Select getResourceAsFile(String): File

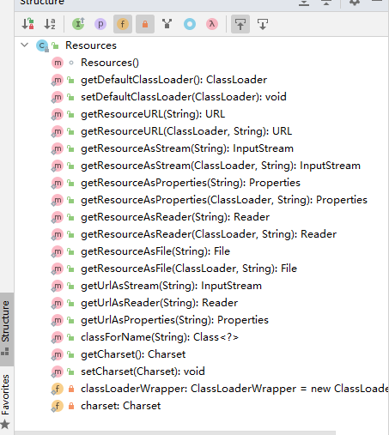[155, 251]
